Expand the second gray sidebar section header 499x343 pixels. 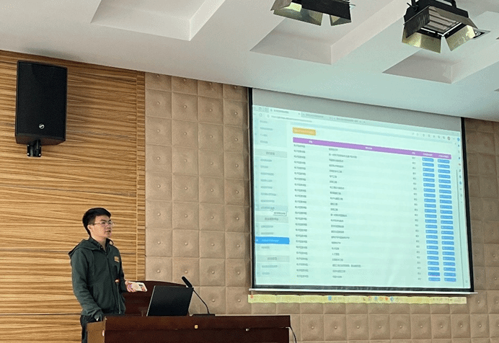(272, 219)
